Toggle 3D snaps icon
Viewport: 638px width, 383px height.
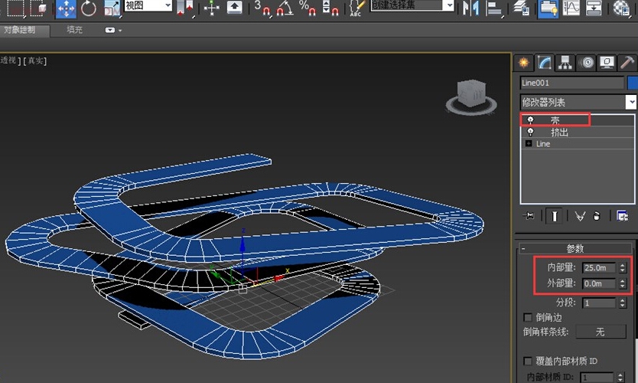click(x=263, y=8)
